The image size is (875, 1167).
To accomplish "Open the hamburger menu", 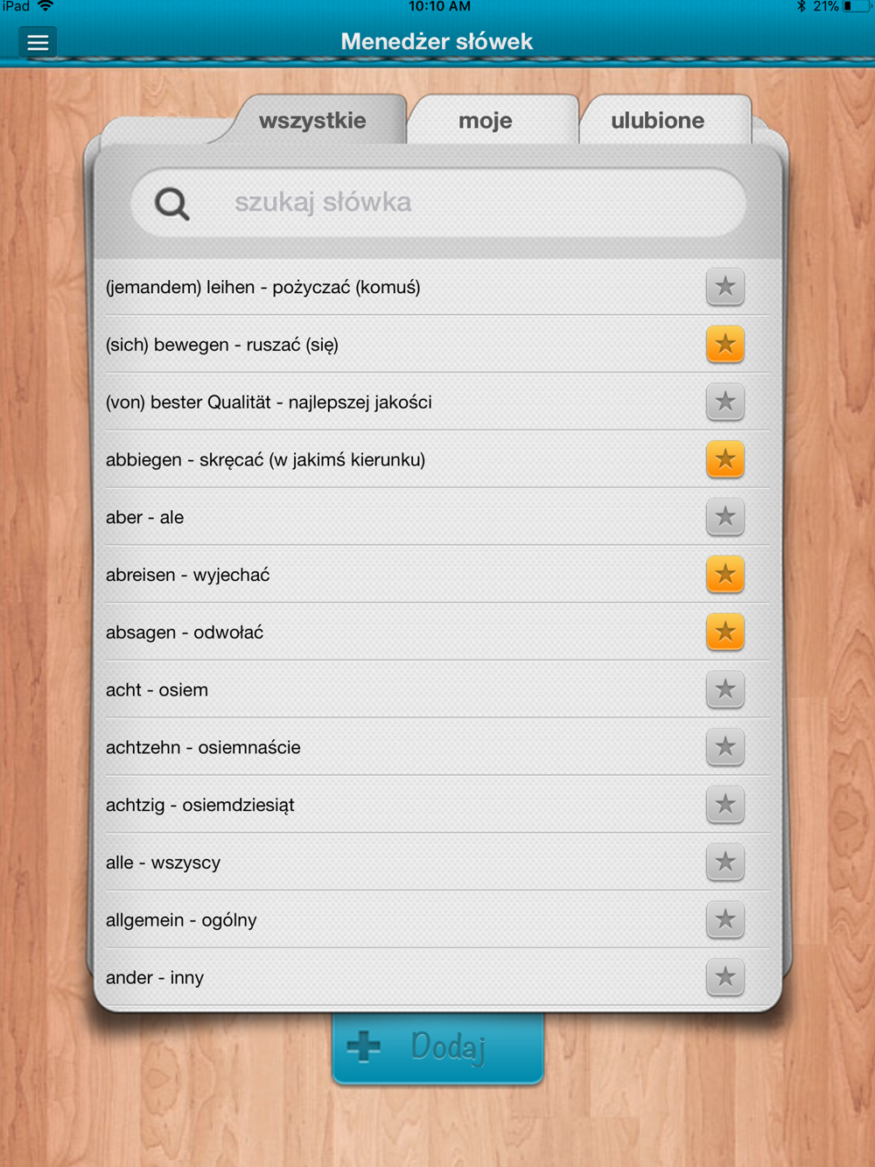I will click(x=38, y=42).
